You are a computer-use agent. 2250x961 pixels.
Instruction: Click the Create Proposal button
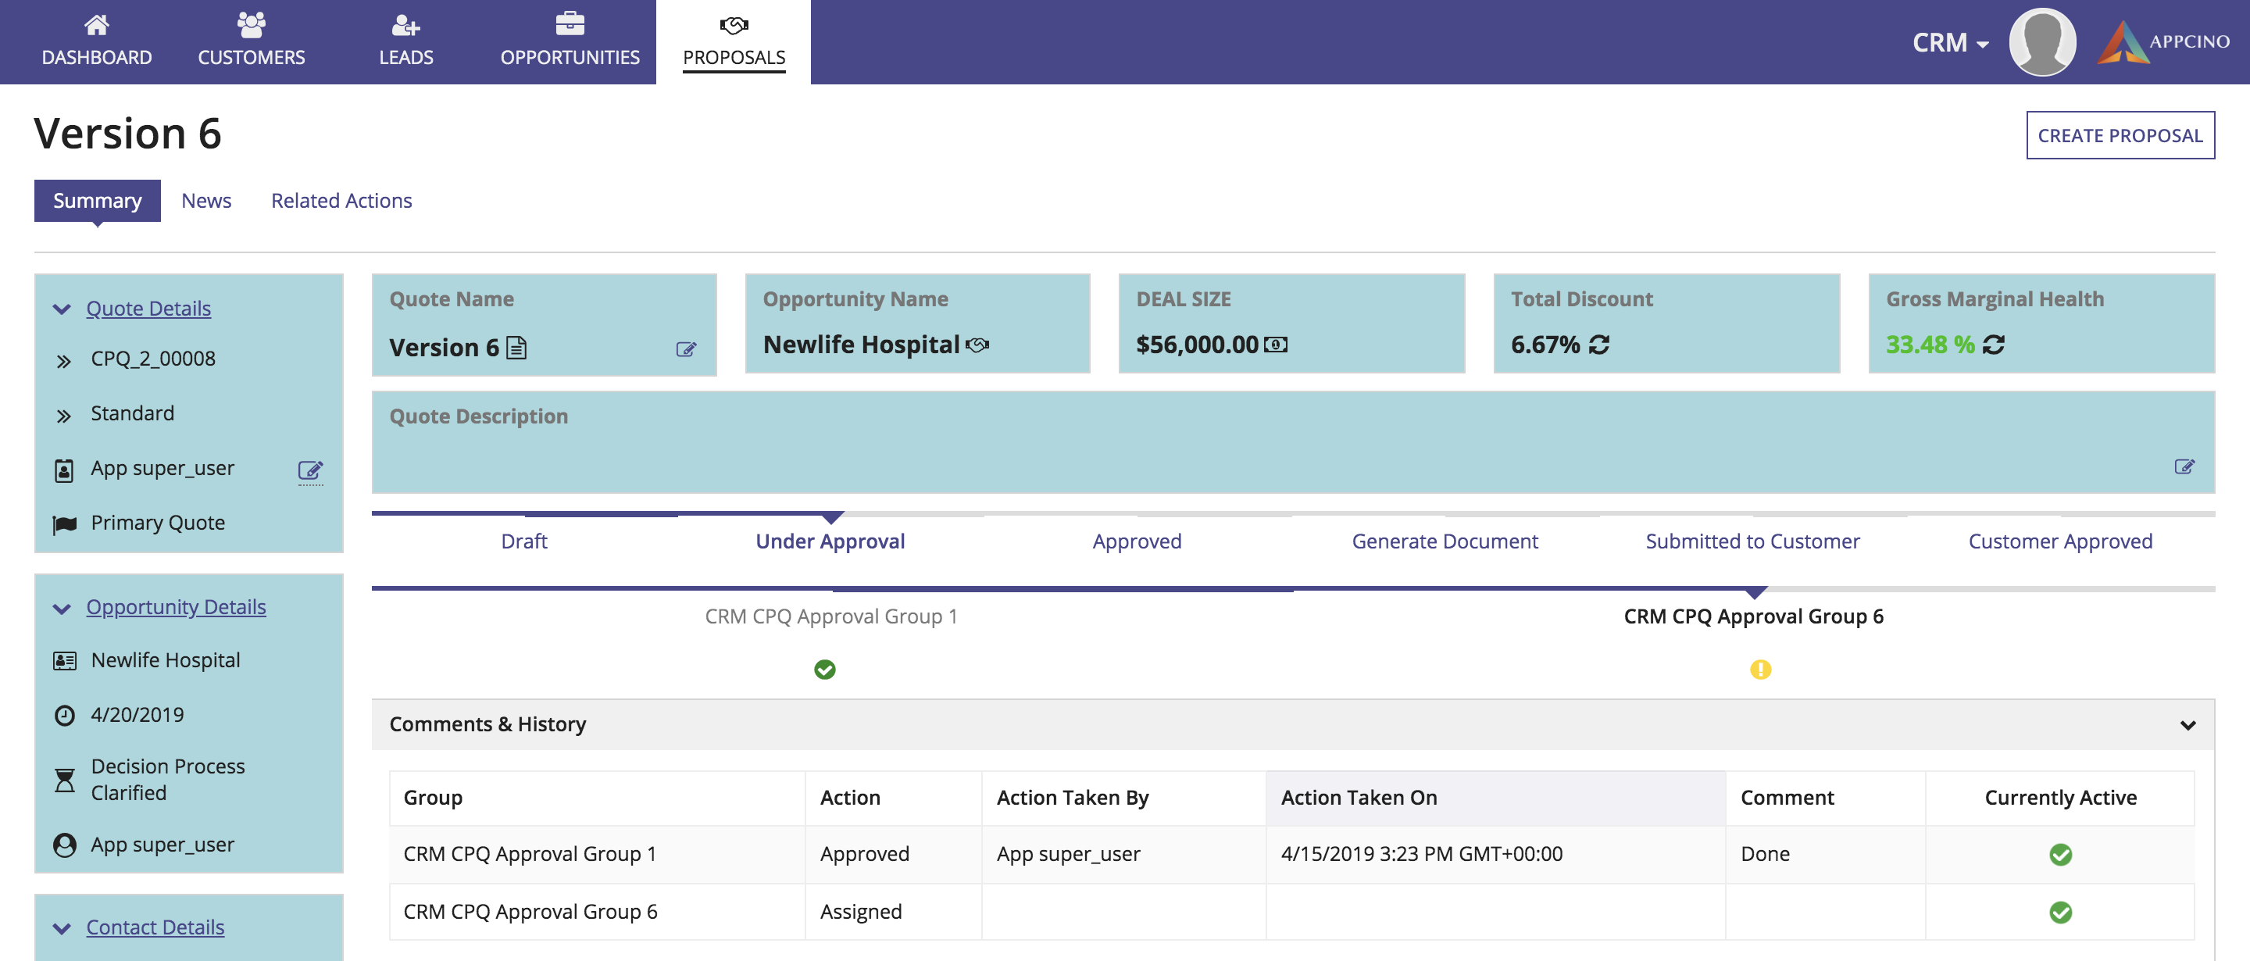(2119, 135)
